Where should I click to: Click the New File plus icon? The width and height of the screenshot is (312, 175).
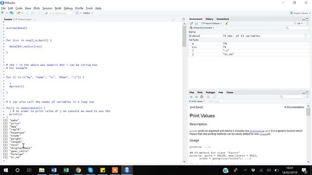[2, 13]
